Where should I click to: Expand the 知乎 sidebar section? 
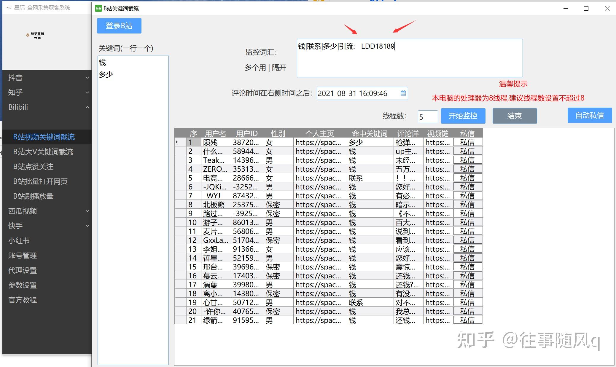pyautogui.click(x=87, y=92)
